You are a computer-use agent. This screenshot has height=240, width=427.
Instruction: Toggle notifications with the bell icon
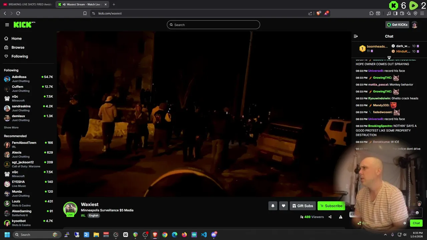273,206
